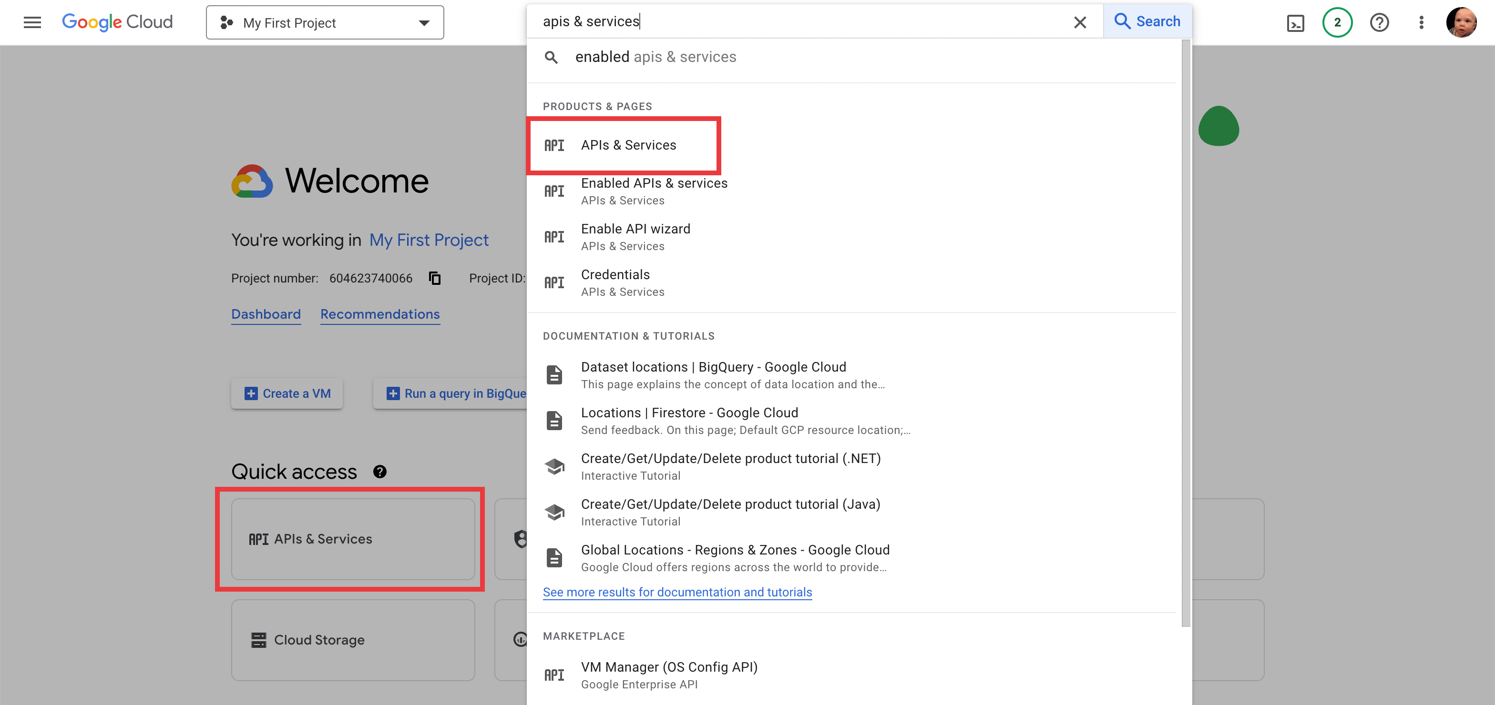Open Enabled APIs & services result

(x=654, y=191)
